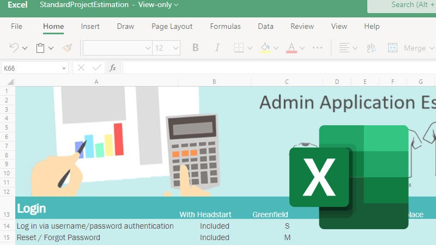Click the text alignment icon

(x=344, y=48)
